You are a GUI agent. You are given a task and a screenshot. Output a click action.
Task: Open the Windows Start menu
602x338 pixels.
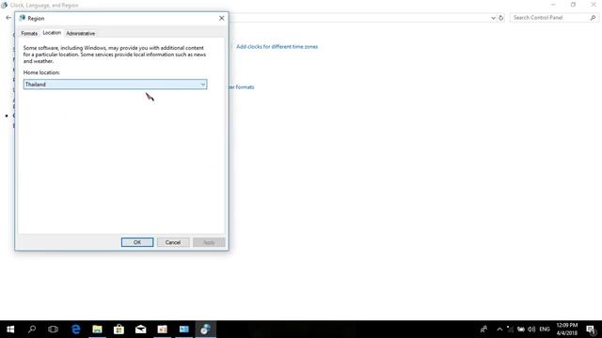[10, 330]
